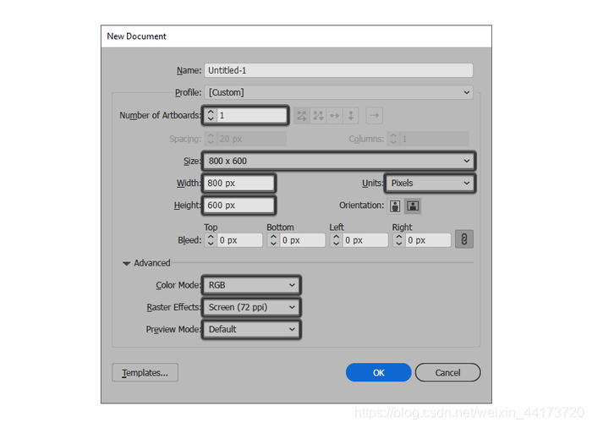Choose Portrait orientation icon
This screenshot has height=428, width=592.
pos(395,206)
